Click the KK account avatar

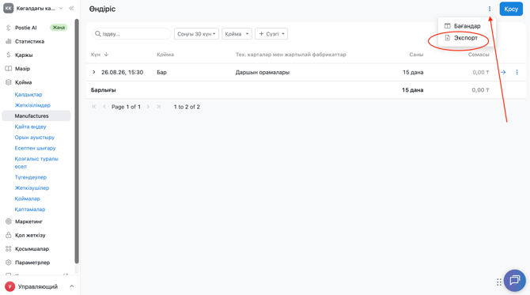coord(9,8)
